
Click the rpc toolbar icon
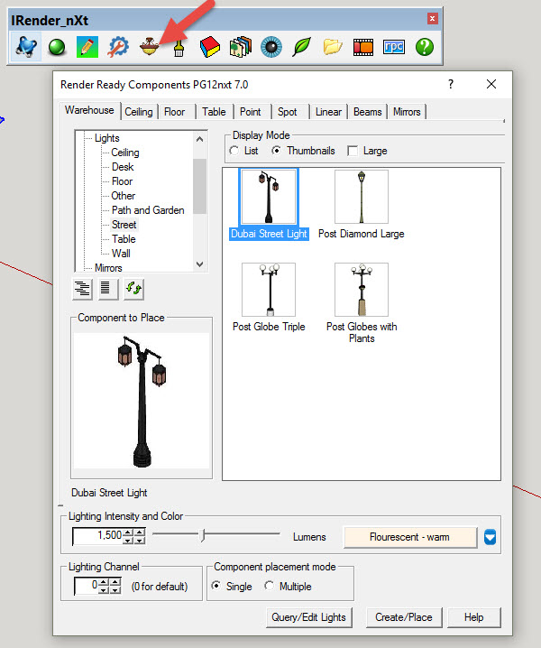[393, 47]
